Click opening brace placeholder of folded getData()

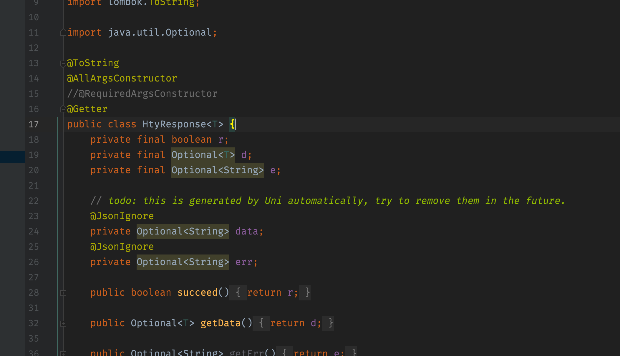pyautogui.click(x=261, y=323)
